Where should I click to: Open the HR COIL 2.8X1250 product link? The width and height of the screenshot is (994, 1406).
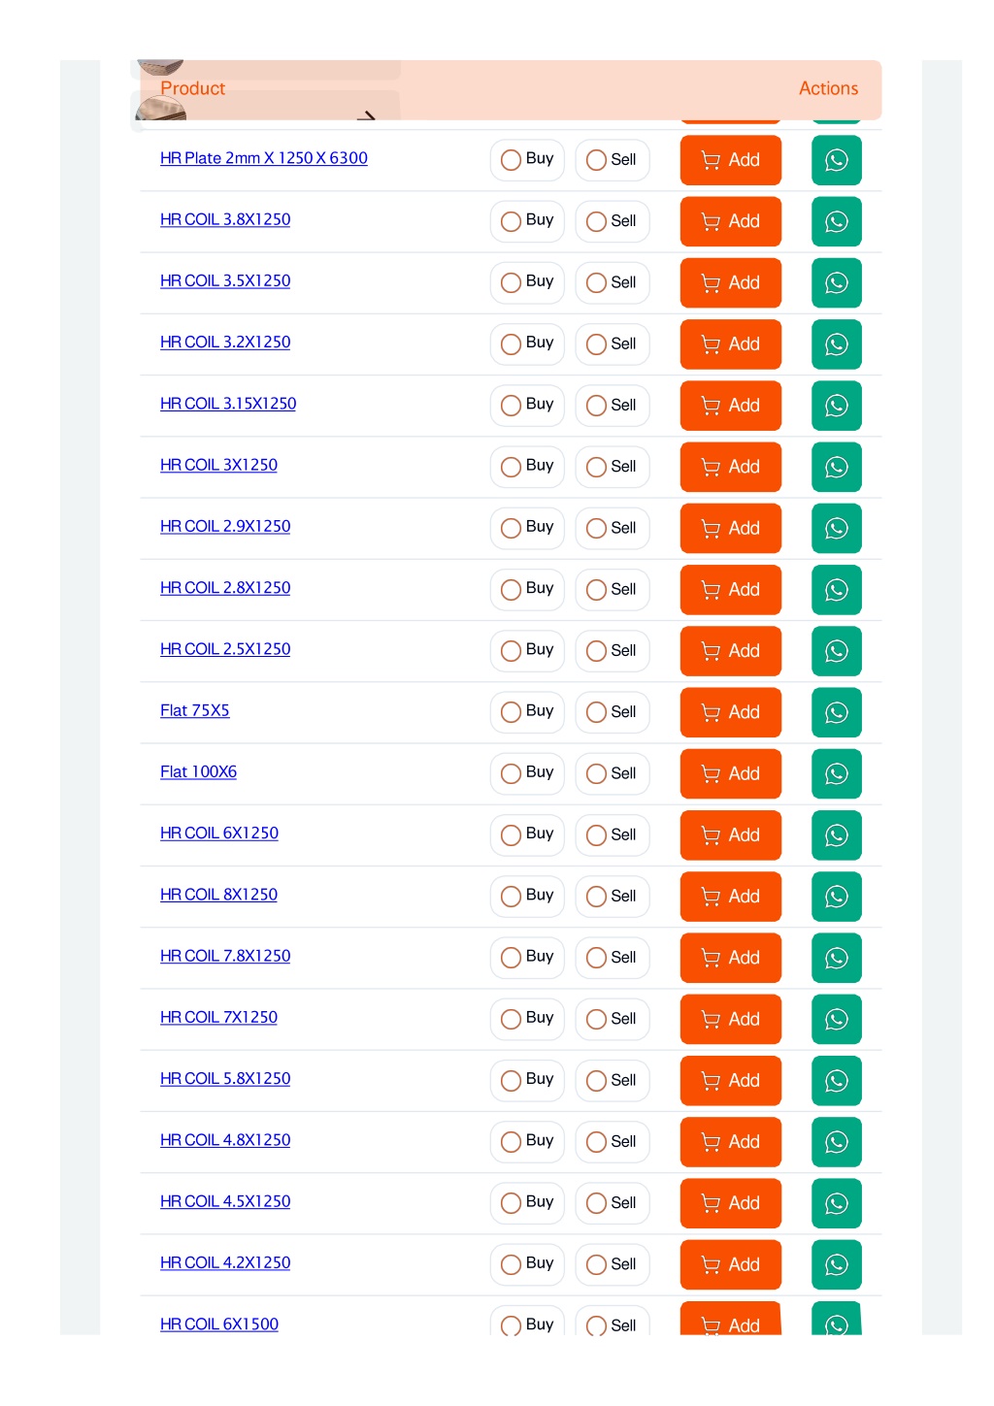(225, 588)
